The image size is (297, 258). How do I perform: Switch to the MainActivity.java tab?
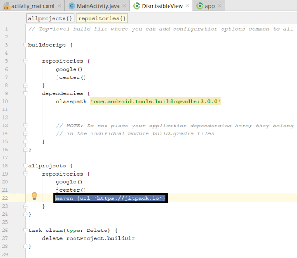pos(98,6)
